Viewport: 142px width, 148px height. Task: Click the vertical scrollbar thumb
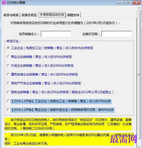coord(139,75)
